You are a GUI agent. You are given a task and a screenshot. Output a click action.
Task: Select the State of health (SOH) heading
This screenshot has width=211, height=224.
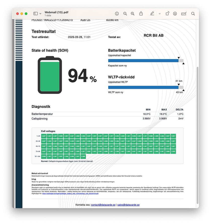[x=50, y=51]
